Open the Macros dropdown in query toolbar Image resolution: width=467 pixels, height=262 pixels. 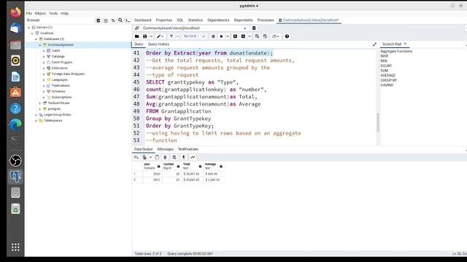point(276,36)
